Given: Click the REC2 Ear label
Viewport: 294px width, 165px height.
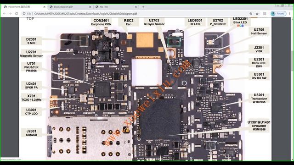Looking at the screenshot, I should (x=129, y=22).
